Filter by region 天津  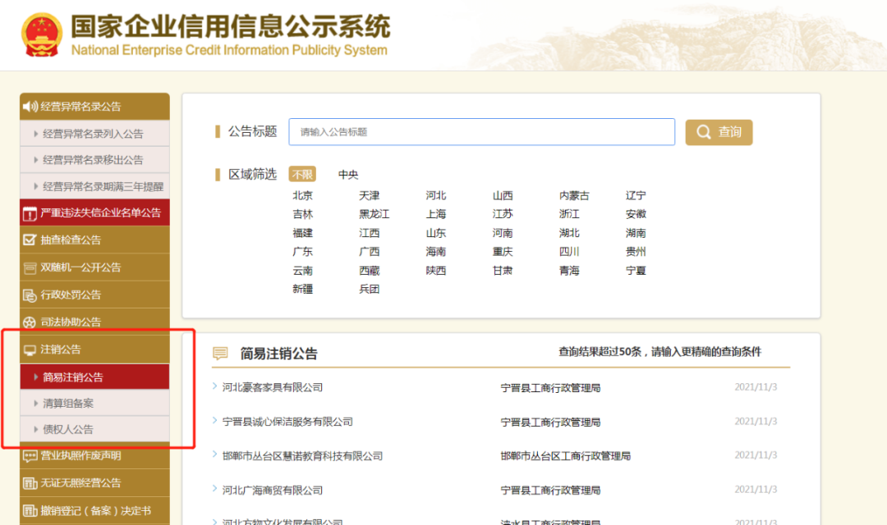pyautogui.click(x=370, y=195)
